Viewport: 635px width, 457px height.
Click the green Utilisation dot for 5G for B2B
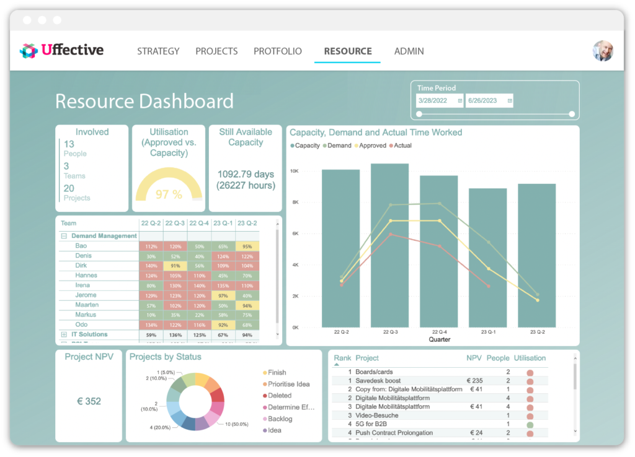tap(530, 423)
